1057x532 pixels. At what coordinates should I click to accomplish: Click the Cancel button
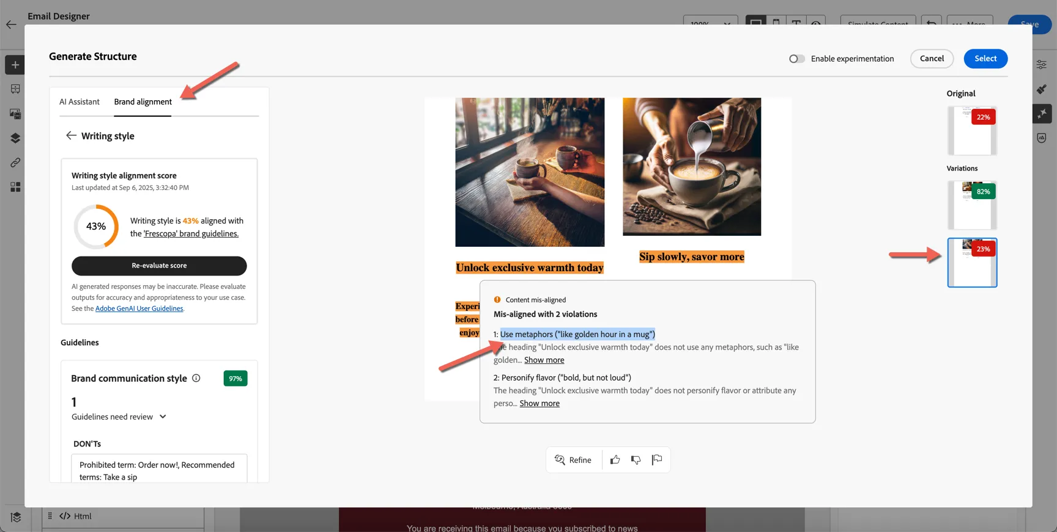point(932,59)
